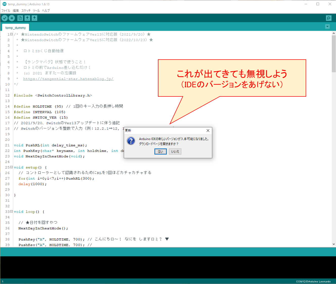Click the black console output area
The height and width of the screenshot is (284, 336).
[x=168, y=267]
